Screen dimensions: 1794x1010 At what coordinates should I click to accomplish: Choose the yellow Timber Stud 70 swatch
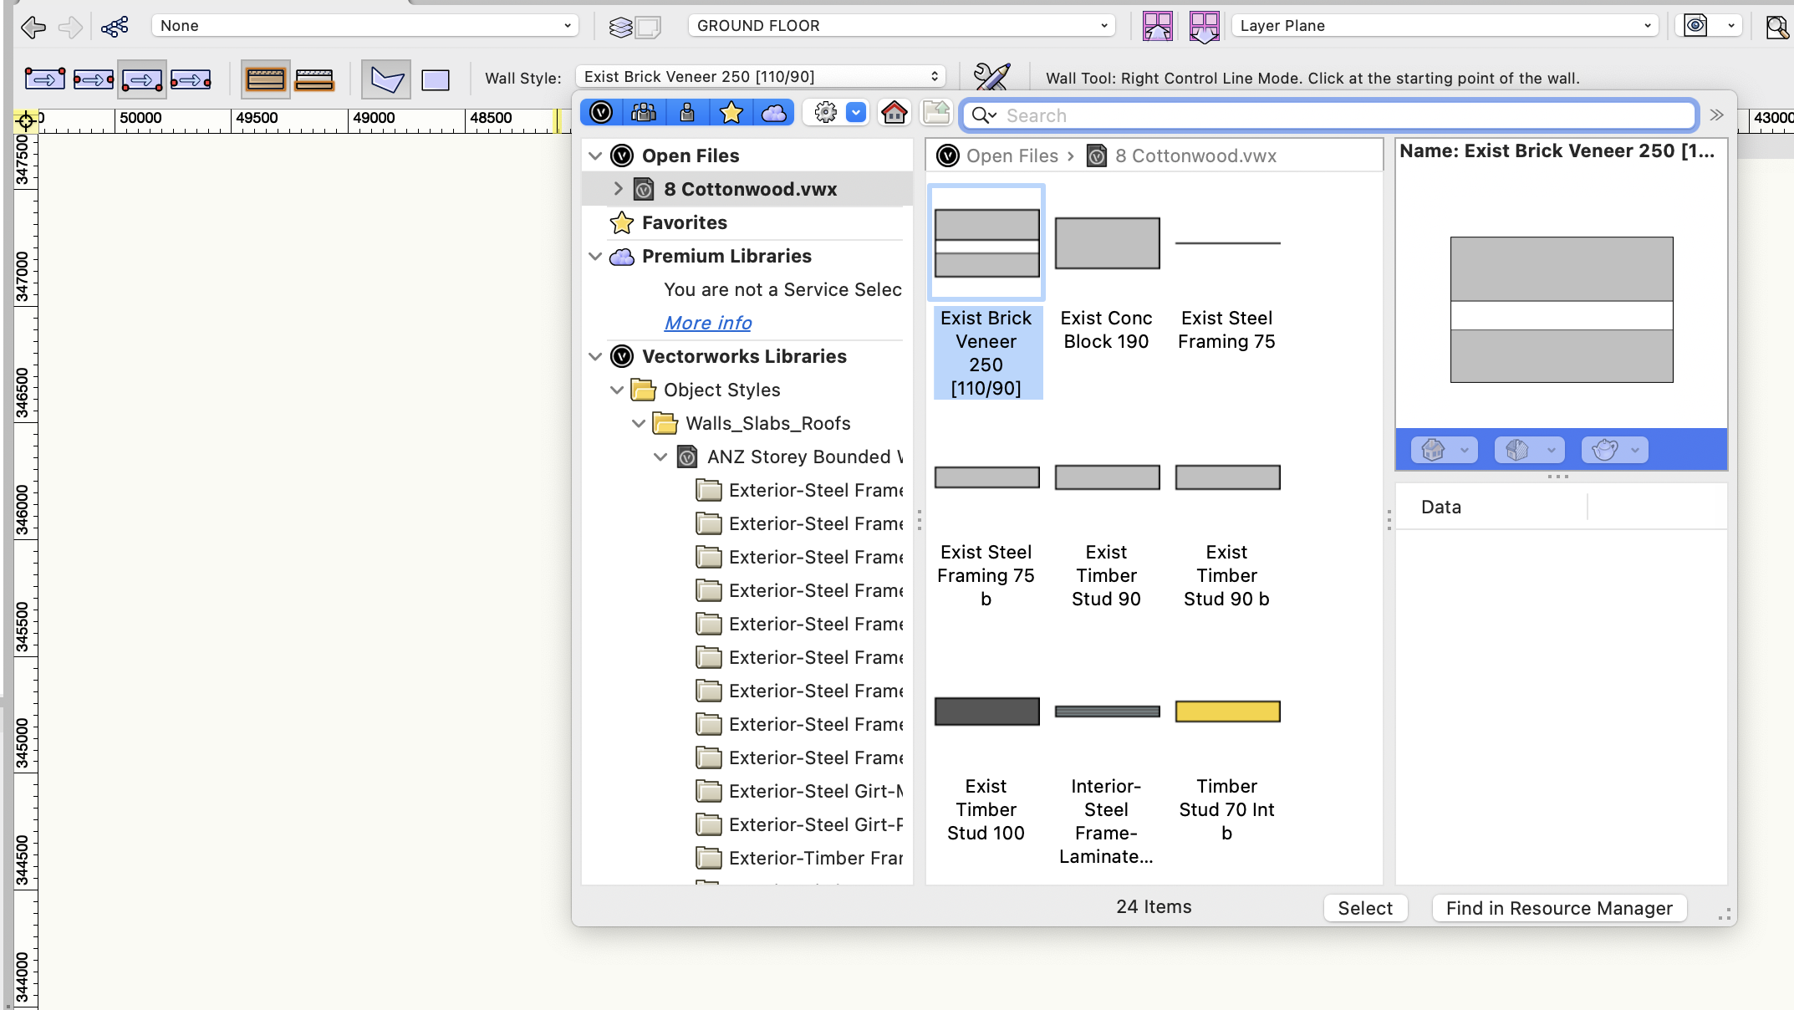coord(1226,712)
